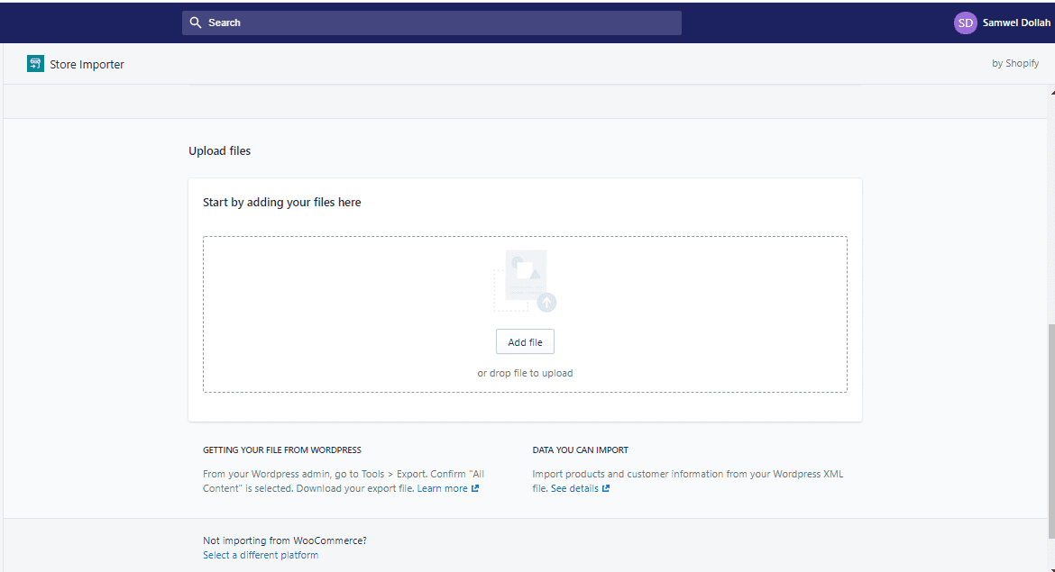Image resolution: width=1055 pixels, height=572 pixels.
Task: Click the page vertical scrollbar thumb
Action: tap(1051, 431)
